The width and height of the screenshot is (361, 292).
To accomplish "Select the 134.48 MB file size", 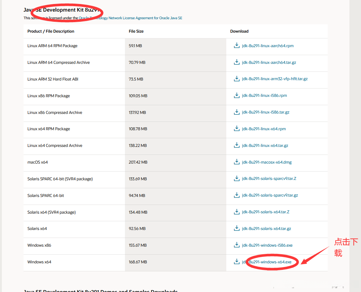I will [x=138, y=212].
